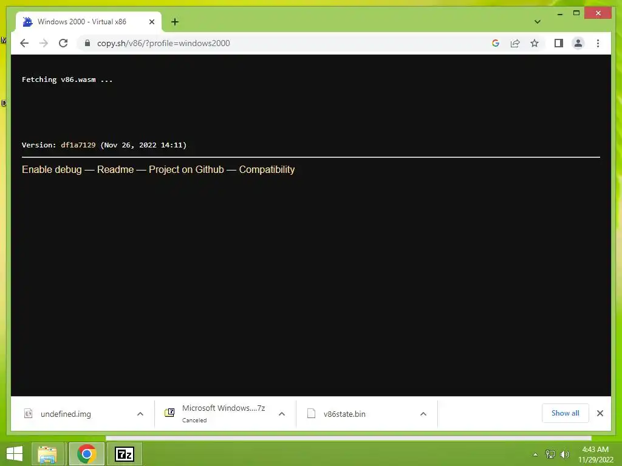The width and height of the screenshot is (622, 466).
Task: Click the Enable debug link
Action: (52, 169)
